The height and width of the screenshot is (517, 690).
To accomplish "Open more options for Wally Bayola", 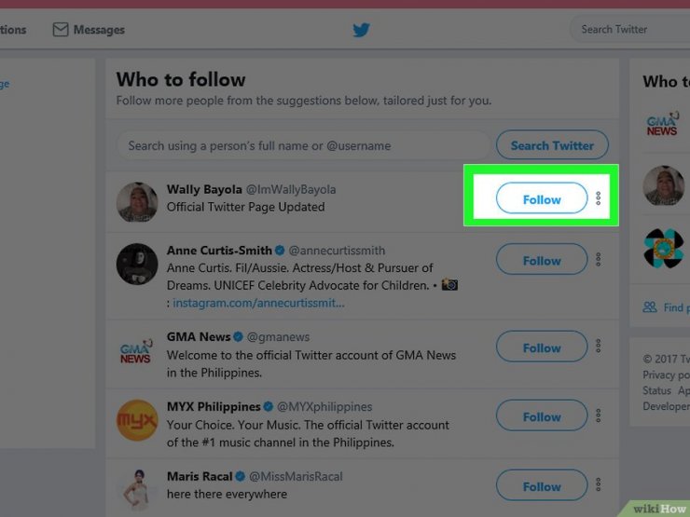I will coord(599,199).
